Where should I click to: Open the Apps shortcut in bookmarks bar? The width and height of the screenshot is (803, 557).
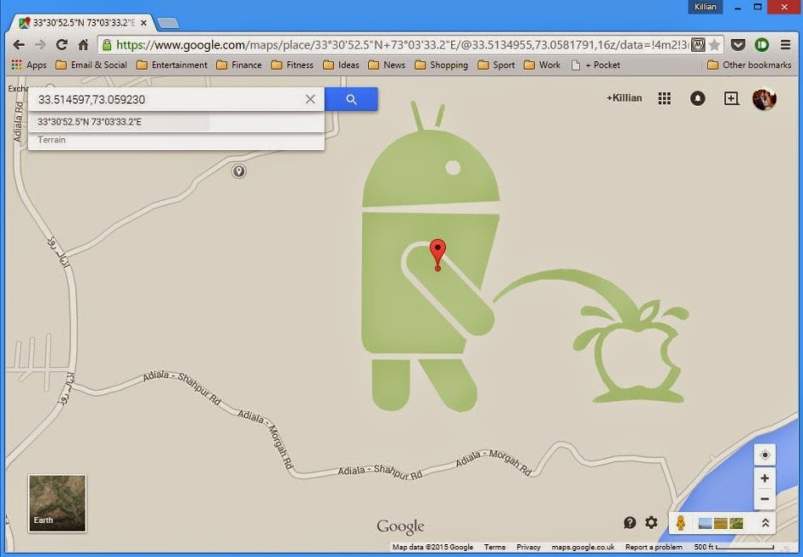click(29, 65)
